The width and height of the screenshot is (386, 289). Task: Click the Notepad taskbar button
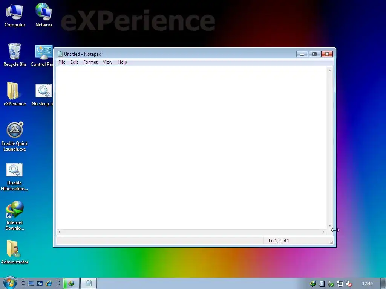pyautogui.click(x=89, y=284)
